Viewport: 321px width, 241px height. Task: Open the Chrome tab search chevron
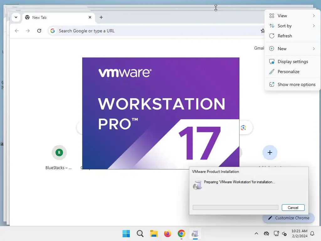click(x=16, y=18)
